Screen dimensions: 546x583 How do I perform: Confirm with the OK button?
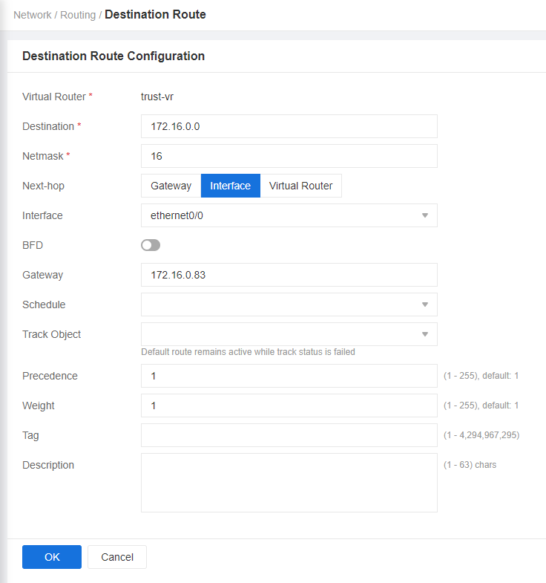click(x=52, y=557)
